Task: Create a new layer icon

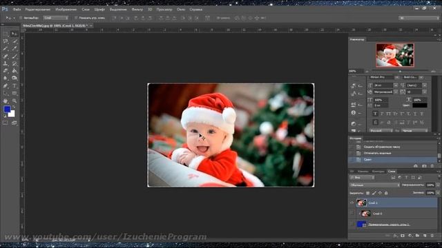Action: [x=425, y=236]
